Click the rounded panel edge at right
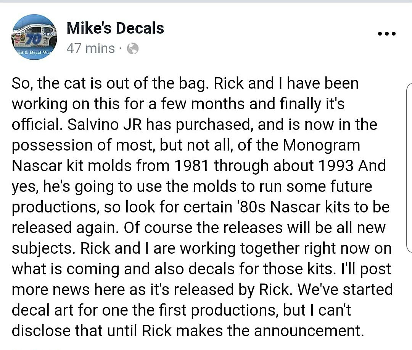Screen dimensions: 412x350 [409, 169]
